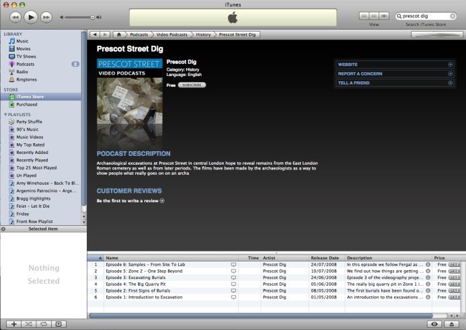Open the Party Shuffle playlist
466x330 pixels.
pos(29,122)
